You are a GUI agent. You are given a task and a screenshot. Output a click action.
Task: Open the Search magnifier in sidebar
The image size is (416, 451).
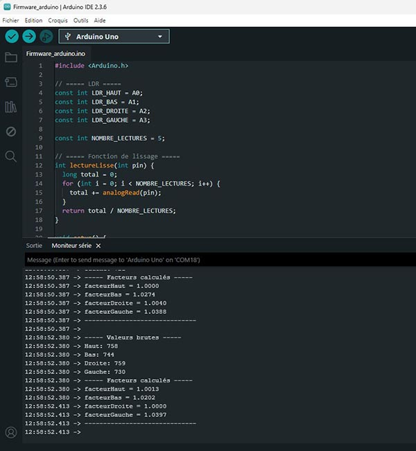pos(10,156)
